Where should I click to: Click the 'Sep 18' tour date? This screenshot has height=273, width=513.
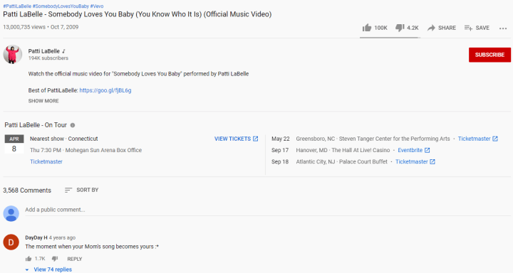point(280,161)
